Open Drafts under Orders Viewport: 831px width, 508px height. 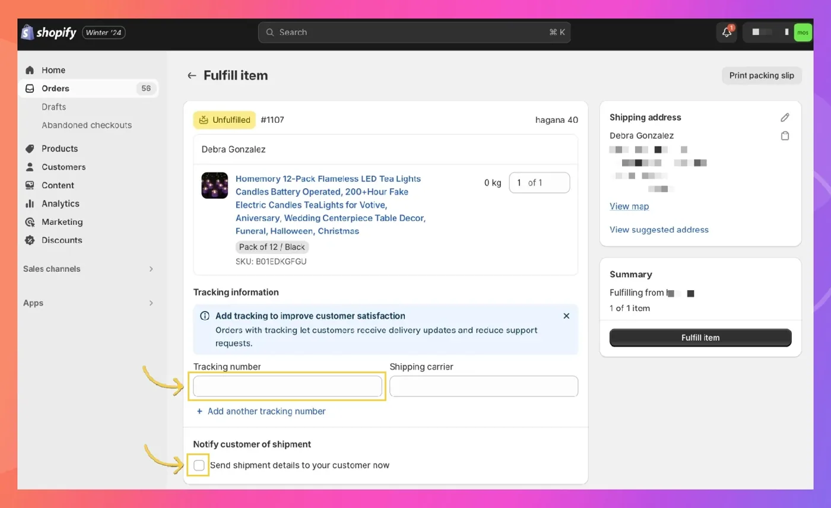(53, 107)
